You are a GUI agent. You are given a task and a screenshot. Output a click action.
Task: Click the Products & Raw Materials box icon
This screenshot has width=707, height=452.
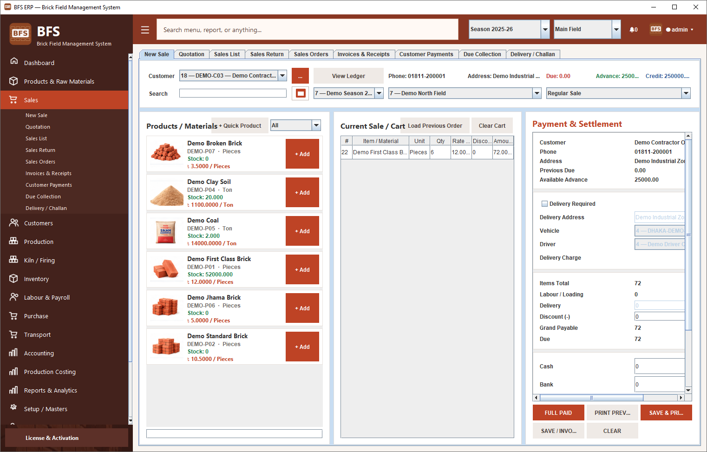(14, 81)
